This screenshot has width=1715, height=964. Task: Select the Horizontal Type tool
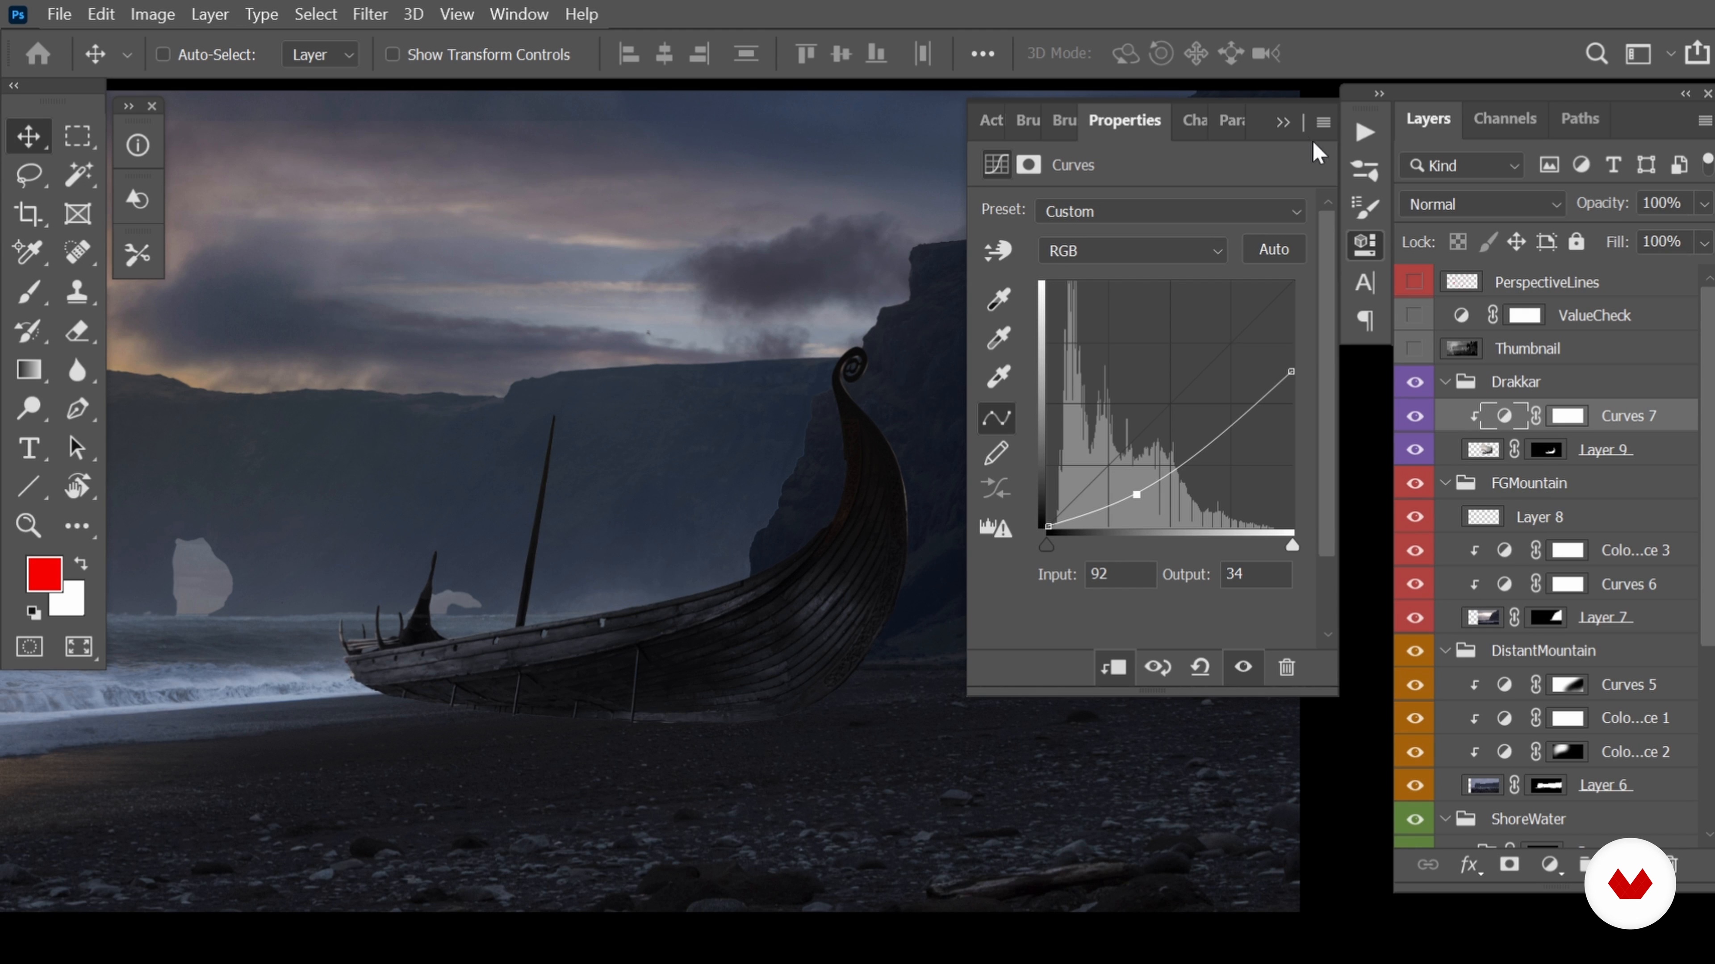(29, 448)
